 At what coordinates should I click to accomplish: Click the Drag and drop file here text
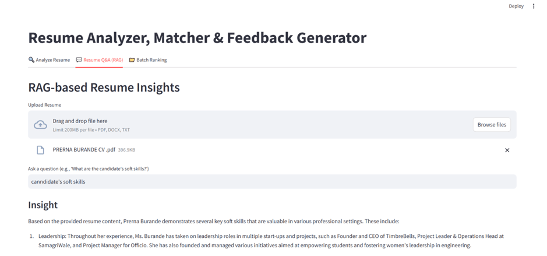point(80,121)
